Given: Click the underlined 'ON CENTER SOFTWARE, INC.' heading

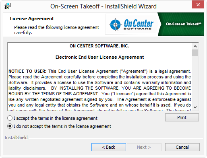Looking at the screenshot, I should coord(99,46).
